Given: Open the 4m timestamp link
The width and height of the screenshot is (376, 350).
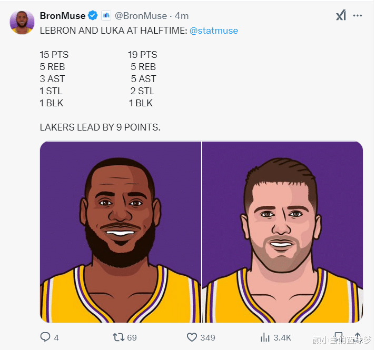Looking at the screenshot, I should click(182, 16).
